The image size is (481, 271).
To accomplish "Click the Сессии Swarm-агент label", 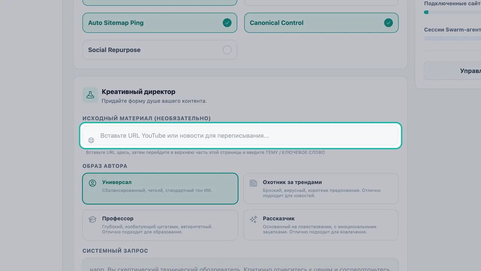I will pyautogui.click(x=452, y=30).
